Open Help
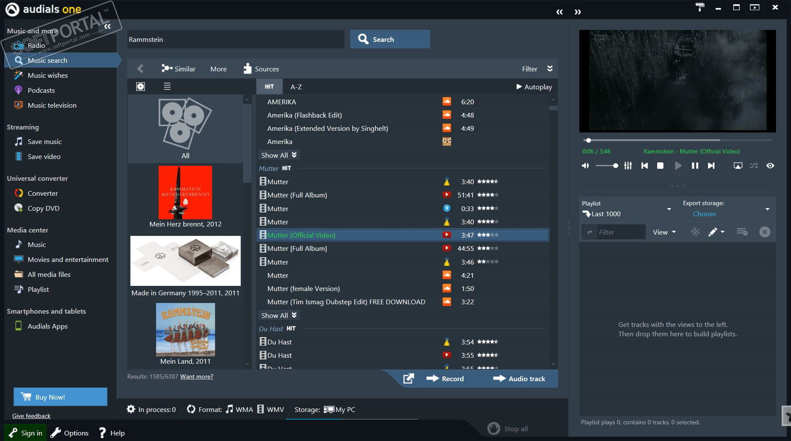Viewport: 791px width, 441px height. point(112,433)
